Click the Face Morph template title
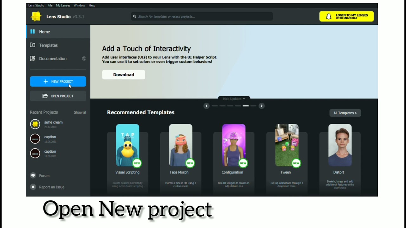Image resolution: width=406 pixels, height=228 pixels. coord(179,172)
